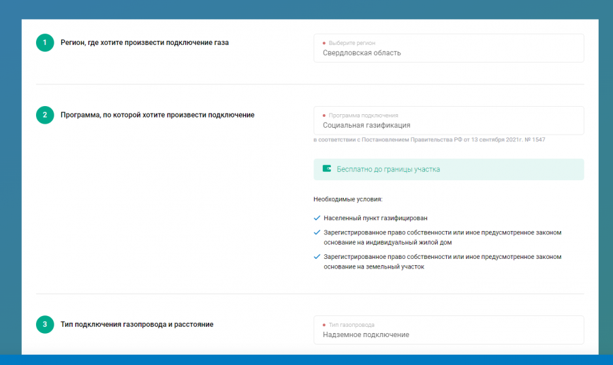
Task: Click condition text about индивидуальный жилой дом
Action: tap(443, 237)
